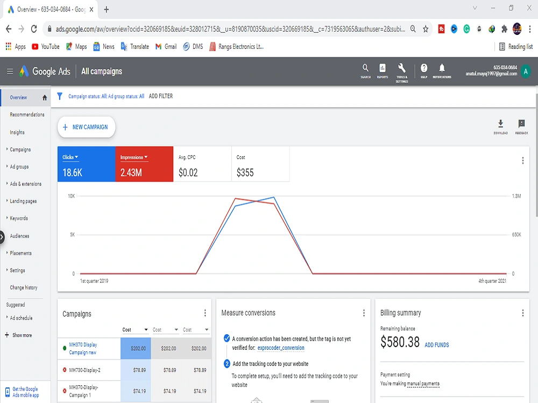
Task: Open the Notifications bell
Action: (x=442, y=71)
